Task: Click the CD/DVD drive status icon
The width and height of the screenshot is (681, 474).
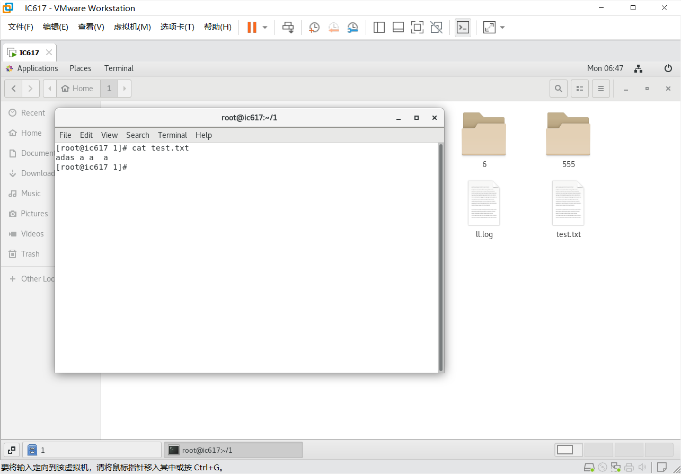Action: 603,468
